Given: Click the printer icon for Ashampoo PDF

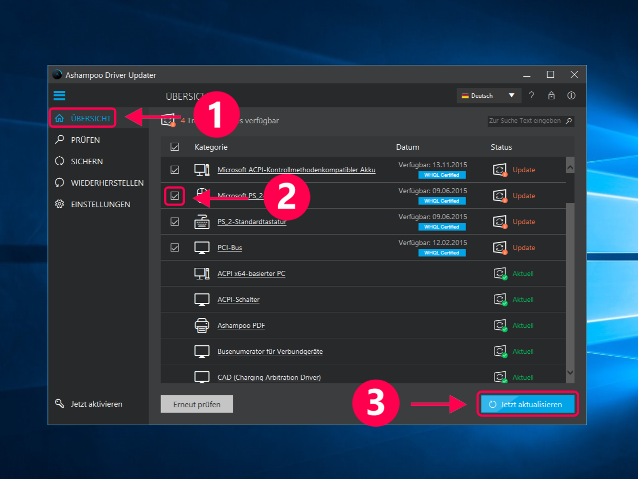Looking at the screenshot, I should pos(202,325).
